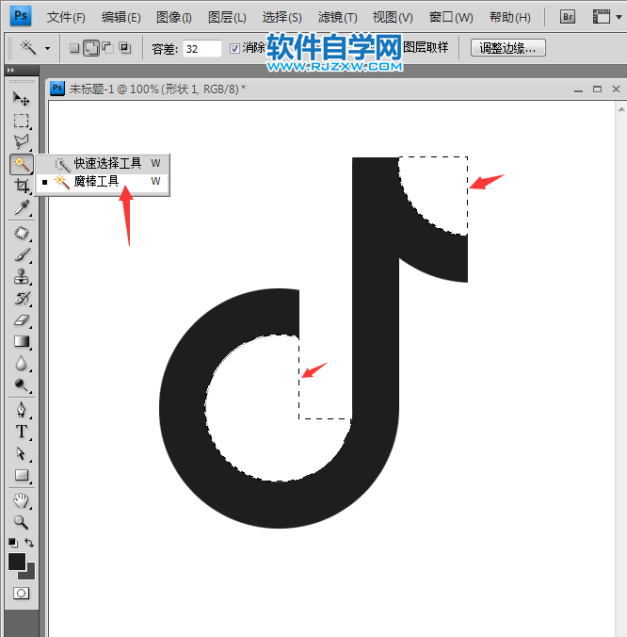The image size is (627, 637).
Task: Toggle the anti-alias (消除) checkbox
Action: click(234, 49)
